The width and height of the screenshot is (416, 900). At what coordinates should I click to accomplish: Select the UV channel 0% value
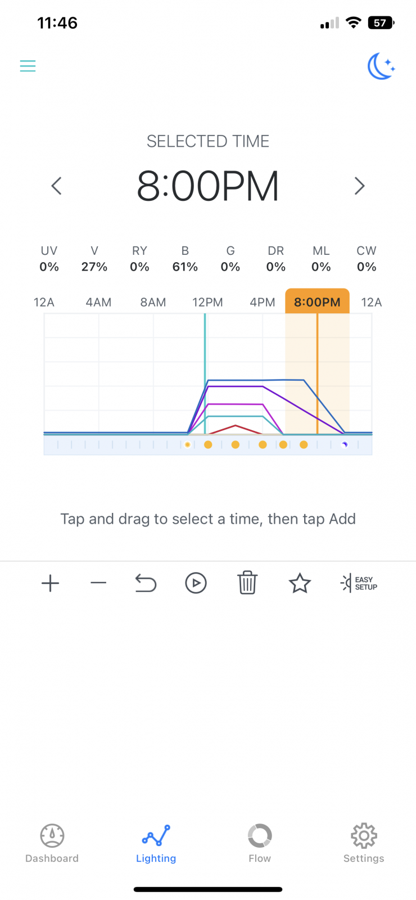(x=49, y=267)
